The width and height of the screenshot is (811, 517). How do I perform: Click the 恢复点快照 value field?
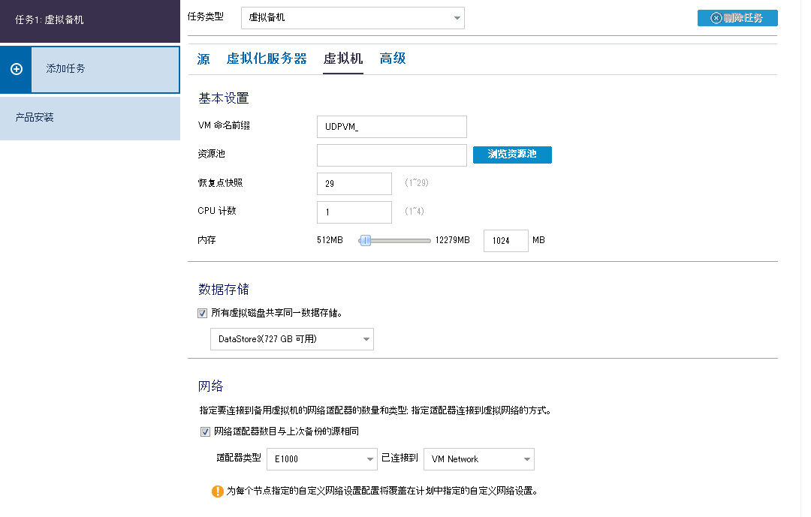click(354, 184)
